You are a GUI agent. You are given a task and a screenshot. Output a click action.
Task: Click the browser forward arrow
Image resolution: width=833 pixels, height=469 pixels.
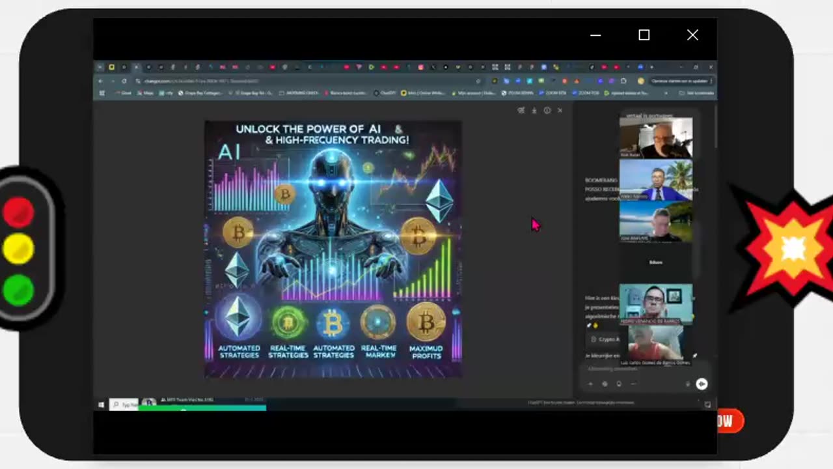[112, 81]
